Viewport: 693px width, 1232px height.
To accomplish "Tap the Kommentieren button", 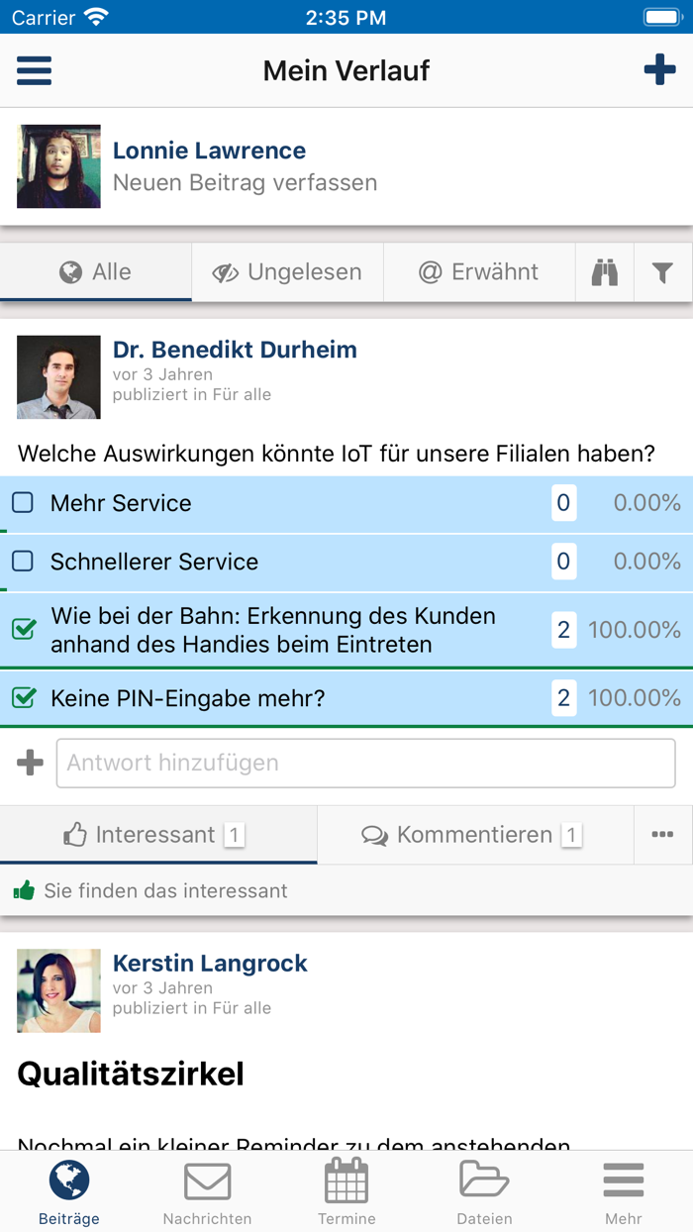I will [473, 835].
